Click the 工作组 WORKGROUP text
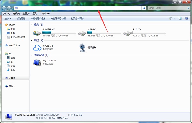Image resolution: width=192 pixels, height=123 pixels. (x=47, y=115)
